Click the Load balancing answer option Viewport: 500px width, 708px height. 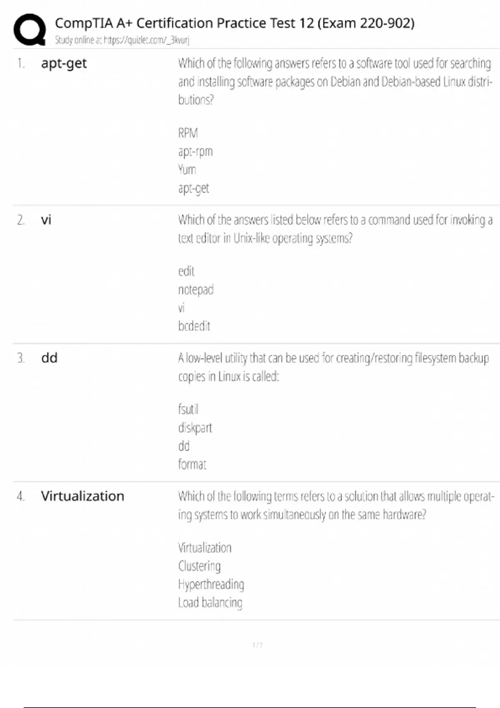[x=210, y=602]
